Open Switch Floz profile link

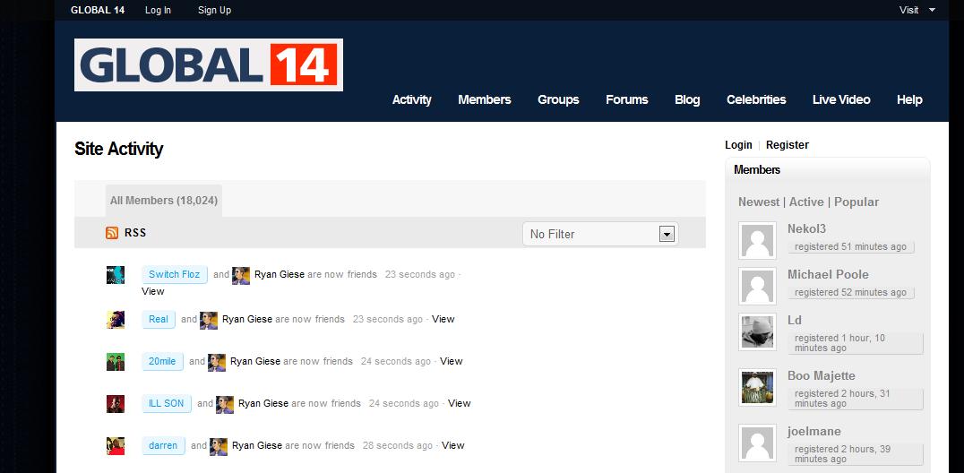click(175, 274)
